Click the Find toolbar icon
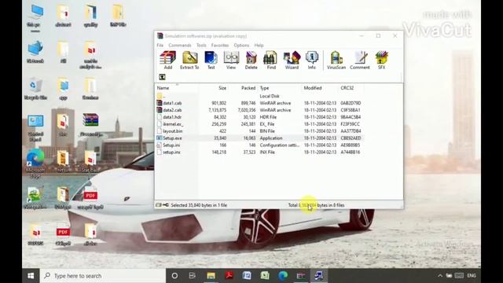The image size is (503, 283). (271, 60)
